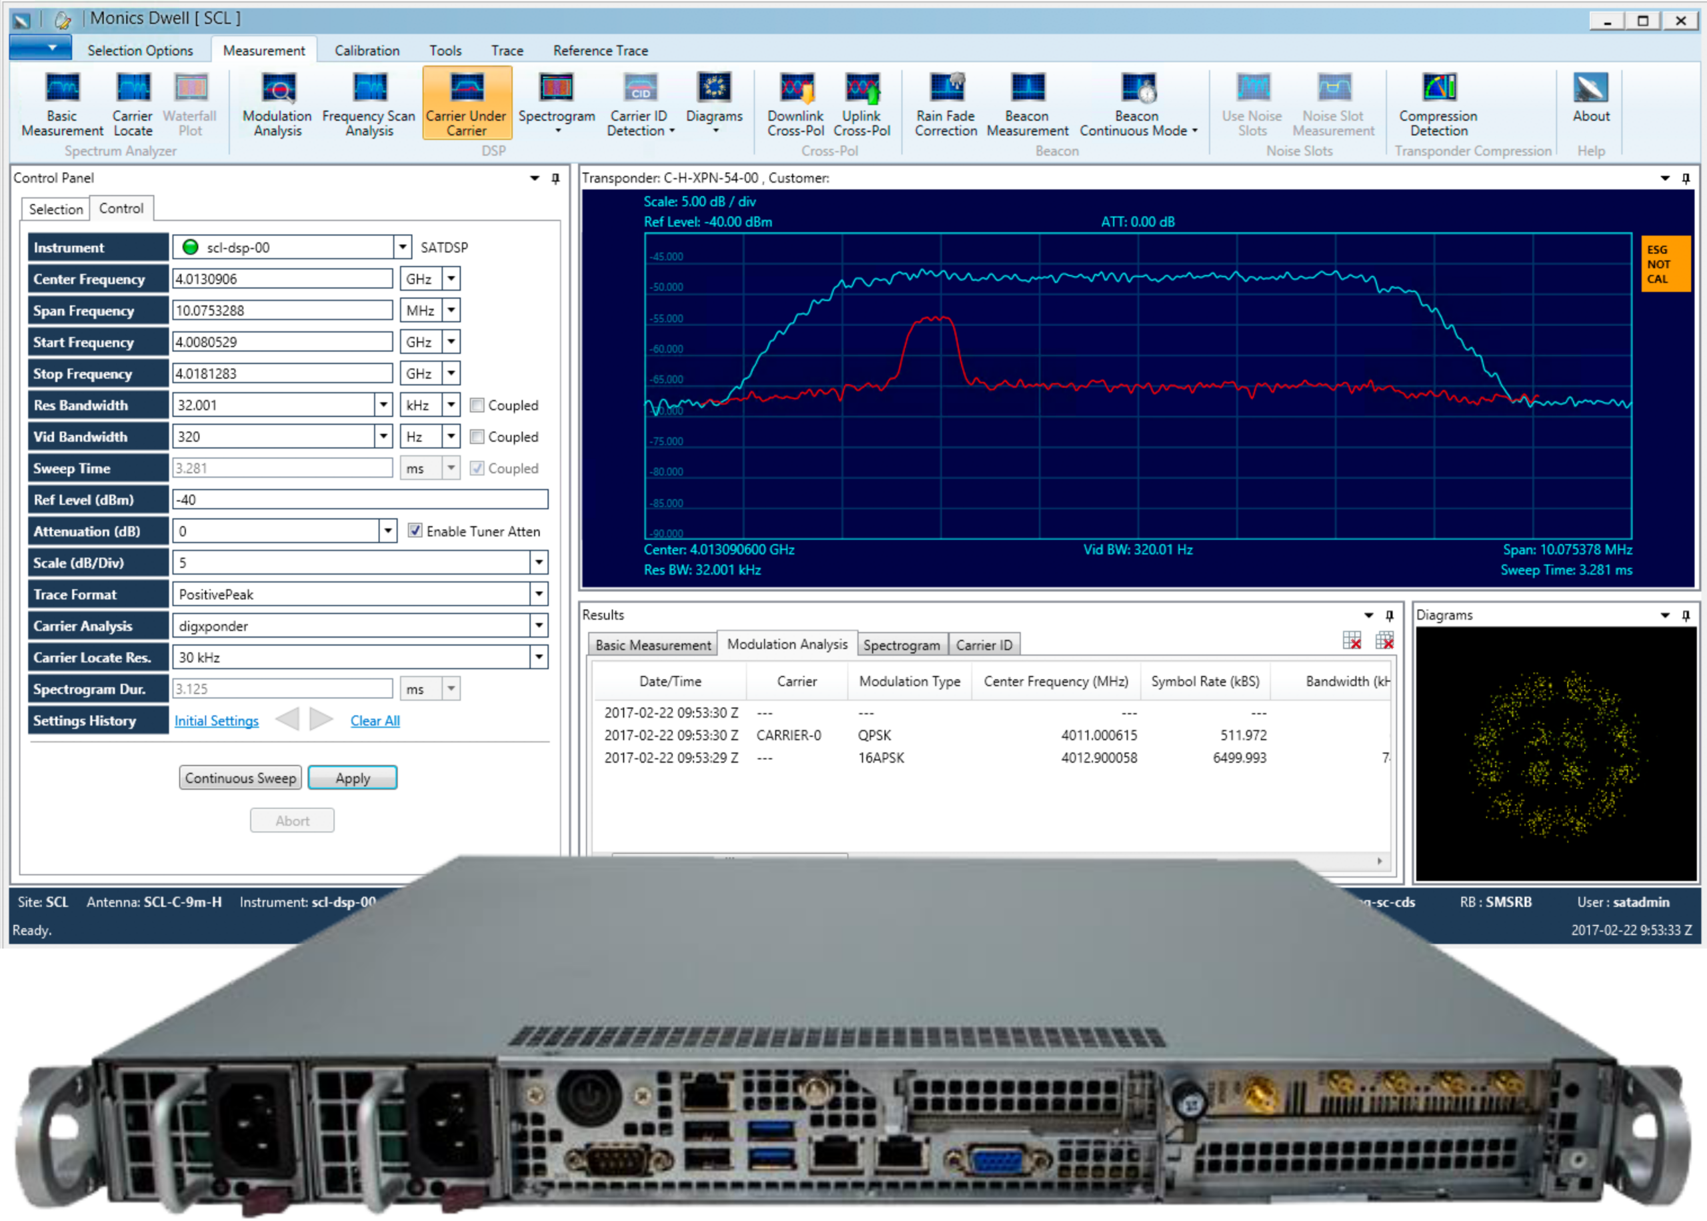
Task: Expand the Trace Format dropdown
Action: pos(539,594)
